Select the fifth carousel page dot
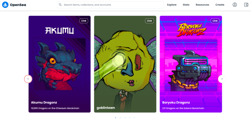This screenshot has height=119, width=251. pyautogui.click(x=134, y=118)
